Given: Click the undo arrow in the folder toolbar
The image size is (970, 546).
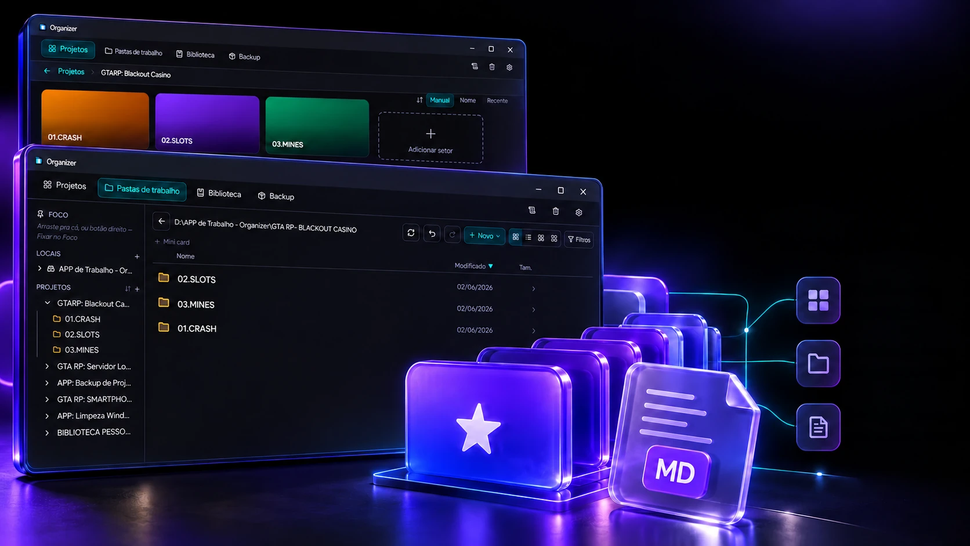Looking at the screenshot, I should pyautogui.click(x=432, y=234).
